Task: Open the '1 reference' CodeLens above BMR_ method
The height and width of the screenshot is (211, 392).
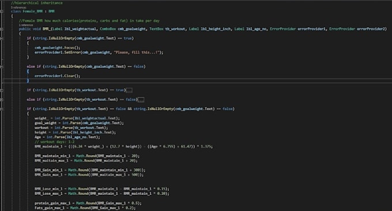Action: click(x=26, y=25)
